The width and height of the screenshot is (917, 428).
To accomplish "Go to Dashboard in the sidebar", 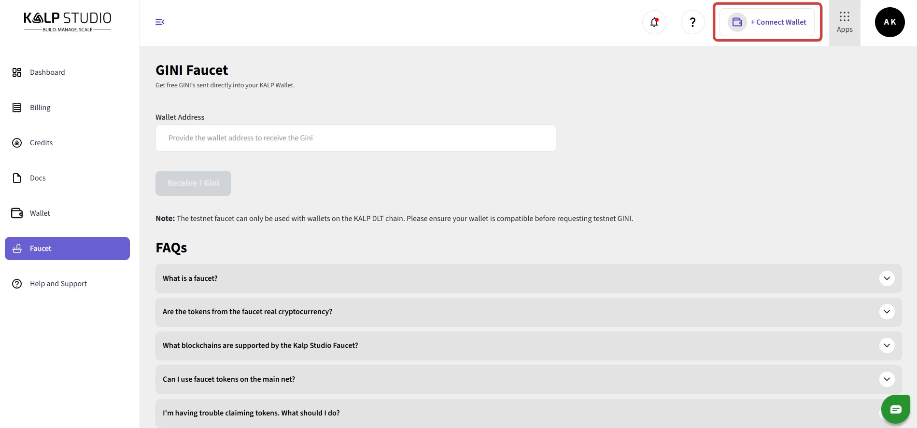I will 47,72.
